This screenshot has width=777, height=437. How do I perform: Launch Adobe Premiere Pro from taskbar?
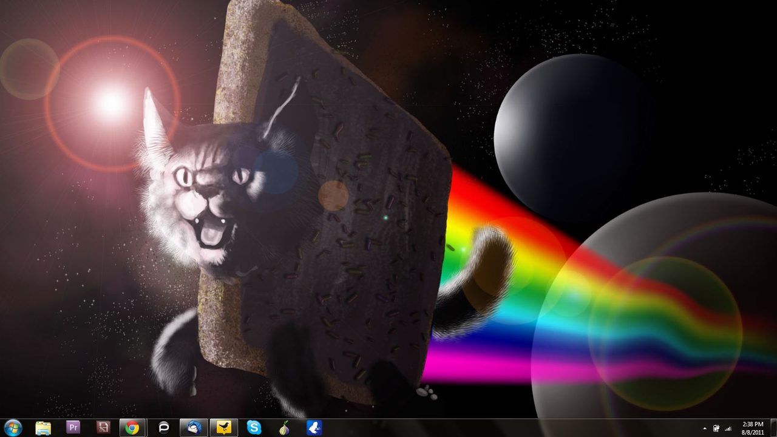coord(73,428)
